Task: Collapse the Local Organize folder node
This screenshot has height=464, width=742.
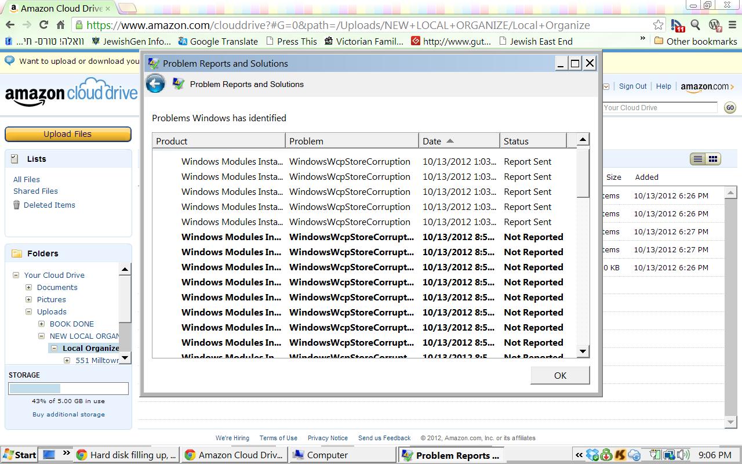Action: tap(54, 348)
